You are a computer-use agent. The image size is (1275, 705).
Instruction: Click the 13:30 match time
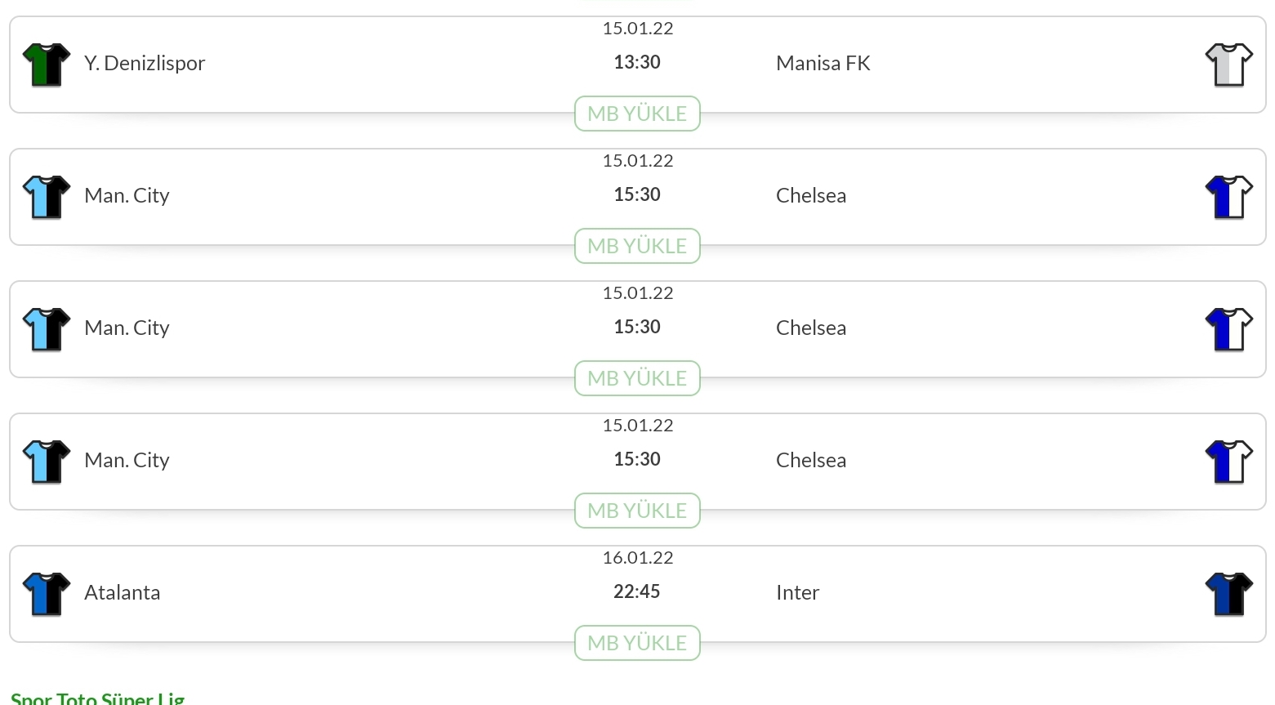click(x=637, y=62)
